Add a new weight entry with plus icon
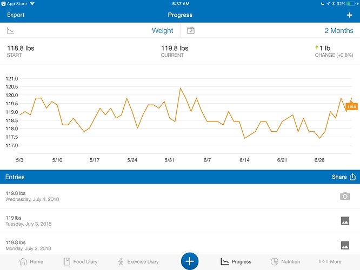This screenshot has height=270, width=360. (349, 15)
